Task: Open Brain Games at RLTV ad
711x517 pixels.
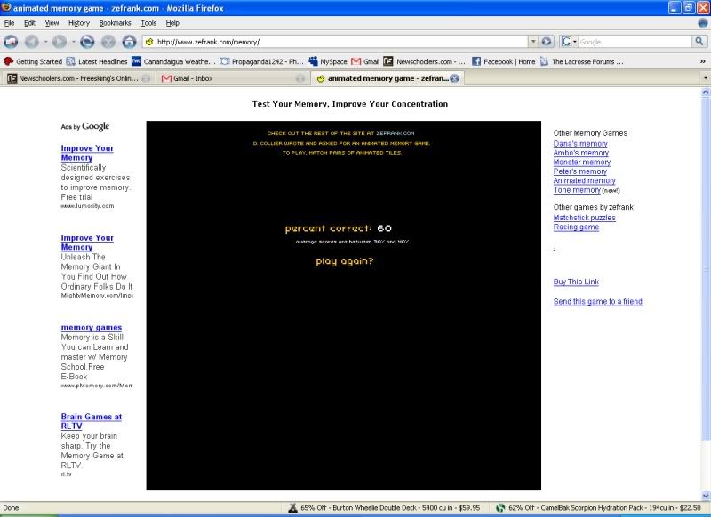Action: [x=92, y=421]
